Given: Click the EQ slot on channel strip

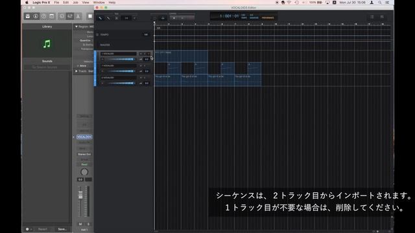Looking at the screenshot, I should pyautogui.click(x=84, y=124).
